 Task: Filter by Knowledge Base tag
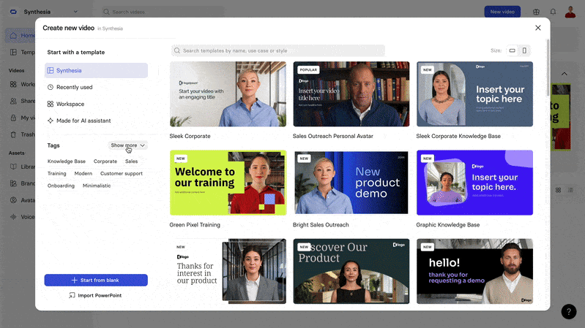pos(67,161)
